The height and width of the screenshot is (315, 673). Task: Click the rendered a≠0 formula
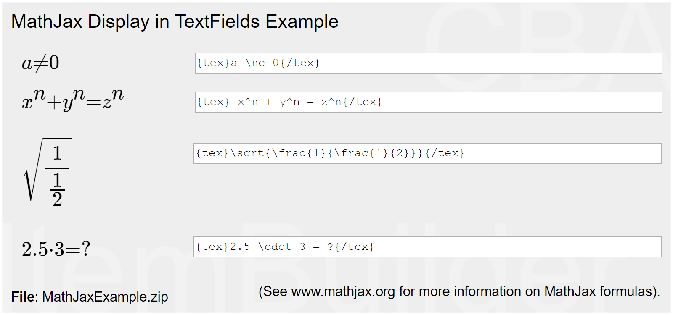tap(40, 63)
